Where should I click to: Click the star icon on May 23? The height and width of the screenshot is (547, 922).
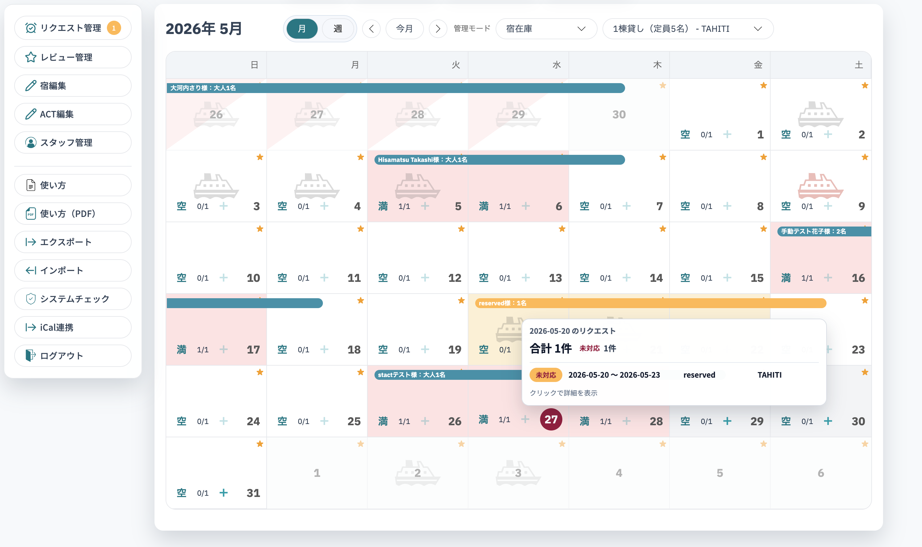[865, 300]
